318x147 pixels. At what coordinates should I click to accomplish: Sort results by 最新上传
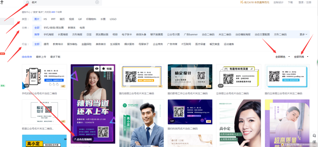pos(41,57)
